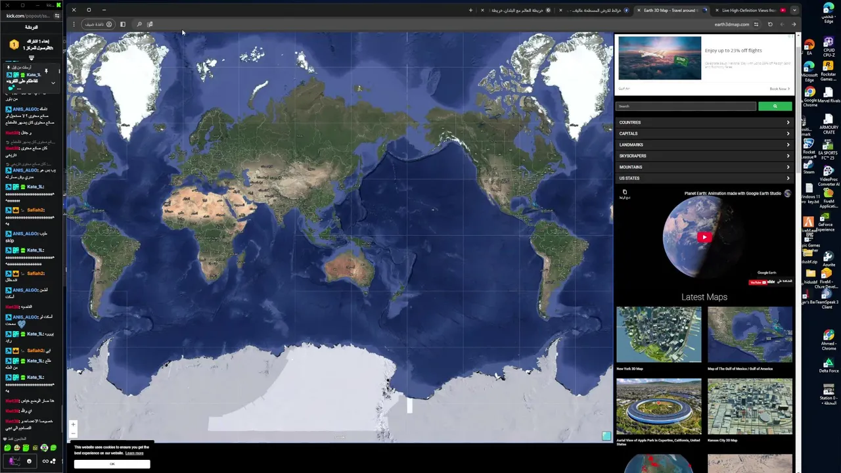Open the guest profile button
The image size is (841, 473).
tap(97, 24)
